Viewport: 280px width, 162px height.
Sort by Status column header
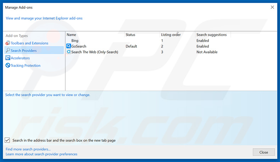point(130,35)
